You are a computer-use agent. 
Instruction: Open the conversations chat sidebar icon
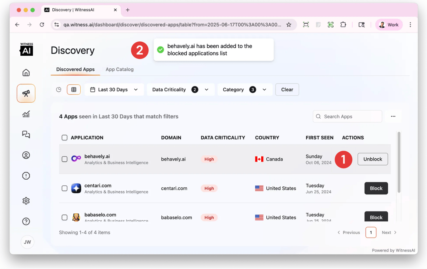click(x=26, y=134)
